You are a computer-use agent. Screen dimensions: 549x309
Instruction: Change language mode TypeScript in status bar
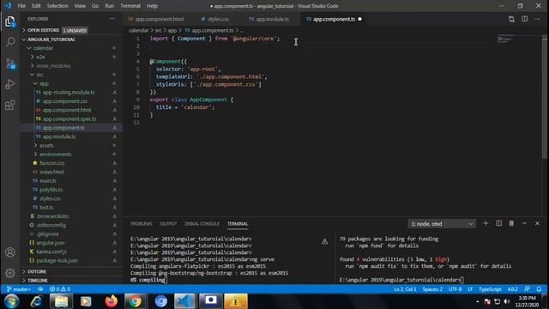[490, 289]
